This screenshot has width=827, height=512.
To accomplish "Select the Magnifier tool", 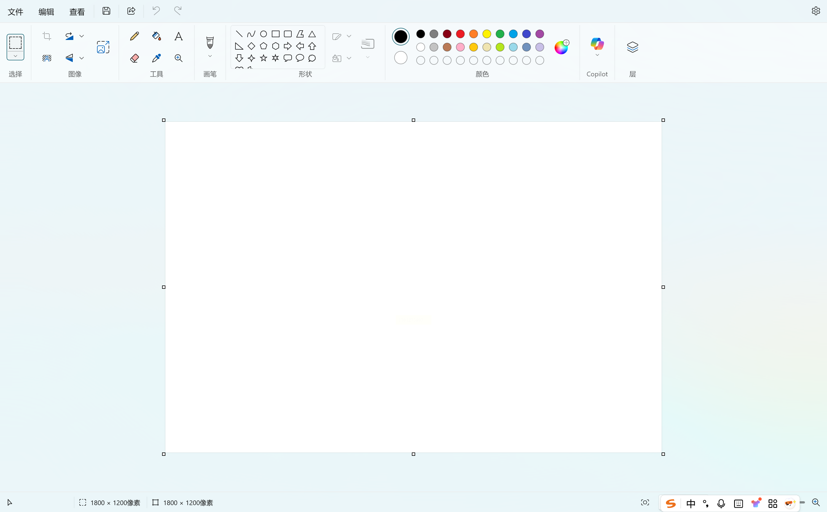I will click(178, 58).
